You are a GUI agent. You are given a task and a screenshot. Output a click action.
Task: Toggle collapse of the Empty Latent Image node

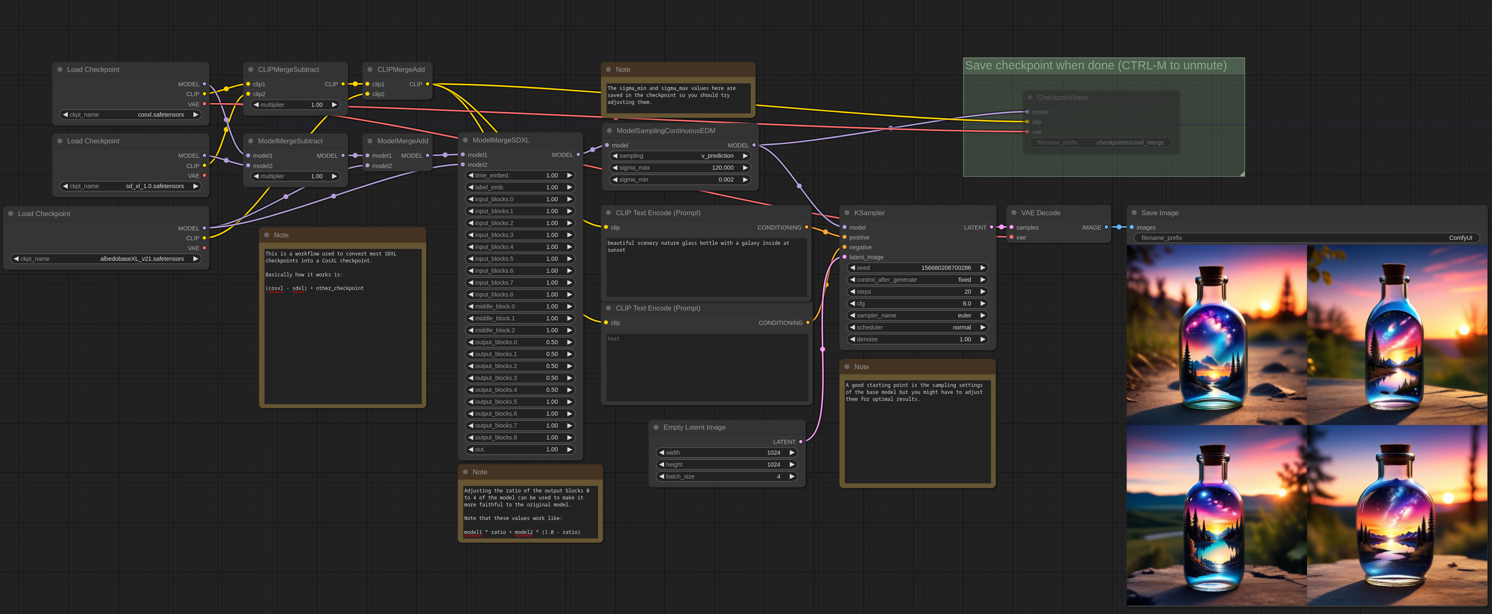point(657,427)
